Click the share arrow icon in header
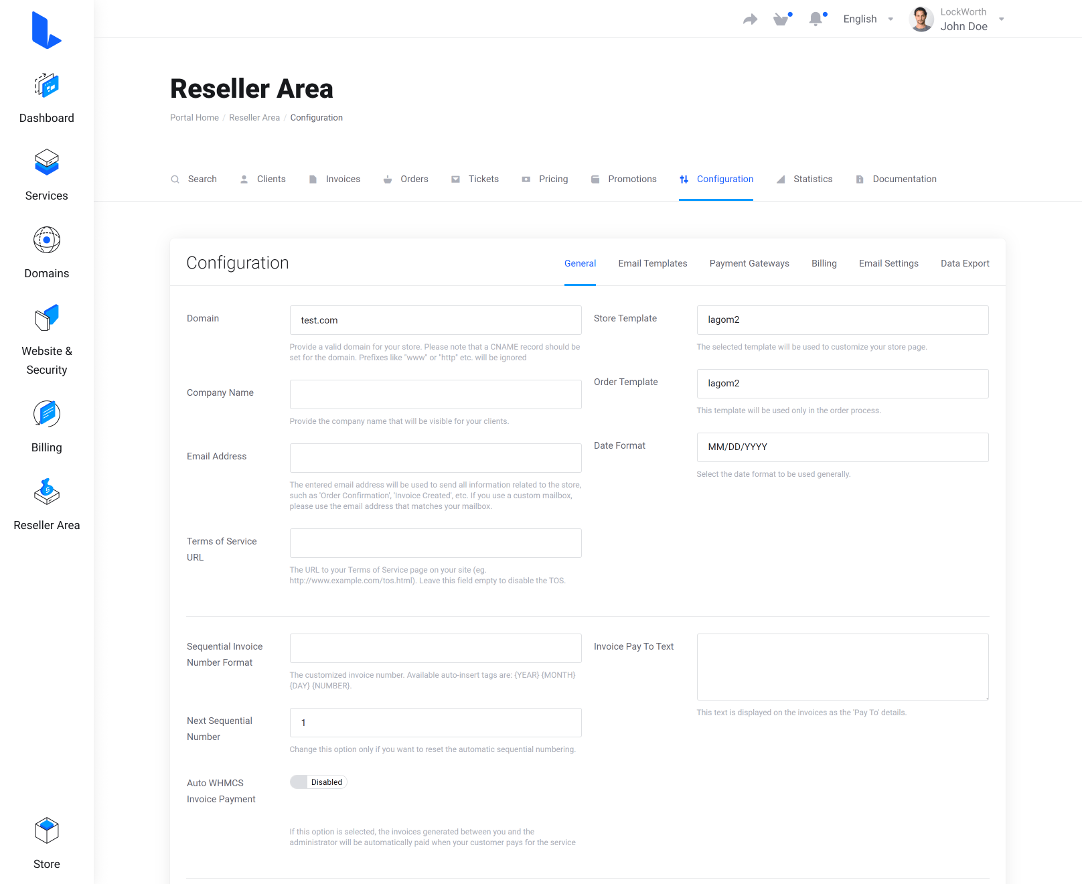Viewport: 1082px width, 884px height. (750, 19)
